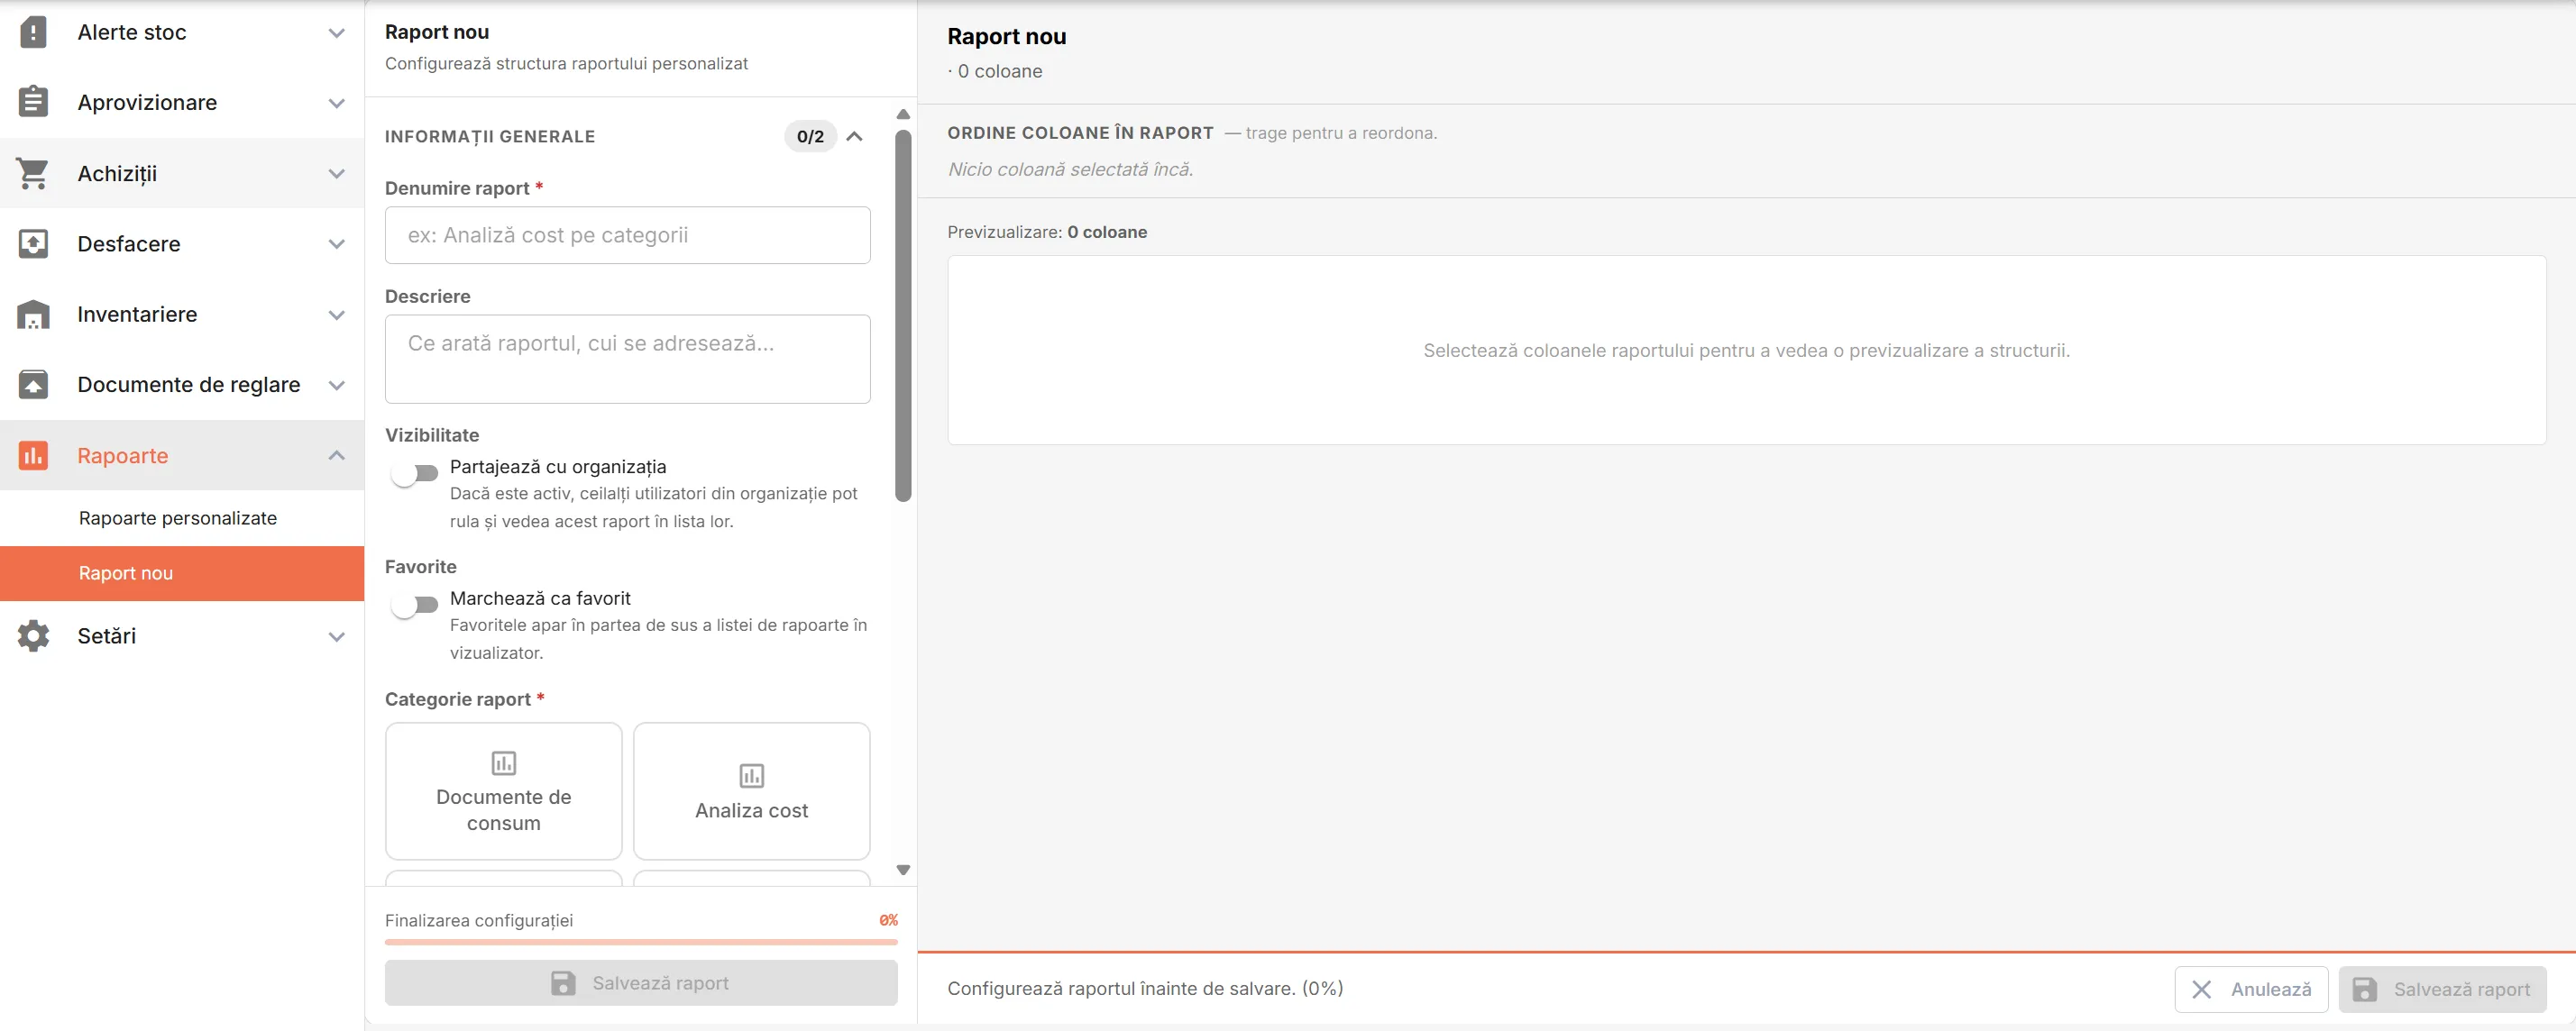Viewport: 2576px width, 1031px height.
Task: Expand the Desfacere menu chevron
Action: pyautogui.click(x=337, y=244)
